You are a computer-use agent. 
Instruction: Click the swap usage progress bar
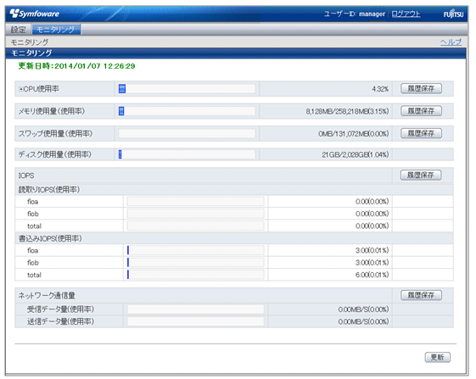tap(187, 133)
